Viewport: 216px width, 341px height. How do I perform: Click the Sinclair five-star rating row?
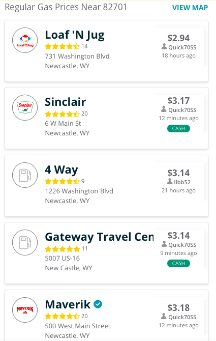pyautogui.click(x=63, y=114)
